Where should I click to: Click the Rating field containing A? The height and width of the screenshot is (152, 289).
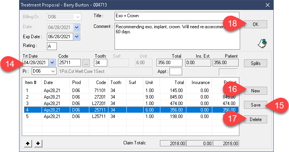(52, 46)
